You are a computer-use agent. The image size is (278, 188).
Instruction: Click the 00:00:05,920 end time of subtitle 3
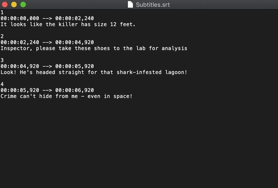(75, 66)
